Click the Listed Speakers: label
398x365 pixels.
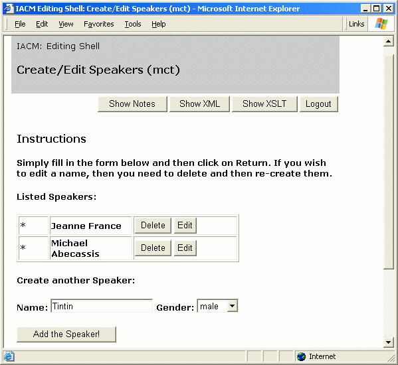pos(56,196)
